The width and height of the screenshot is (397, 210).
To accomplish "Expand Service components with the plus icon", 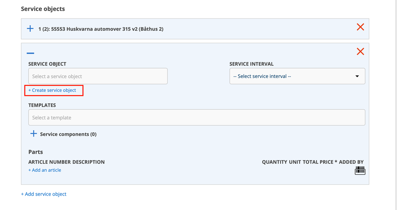I will click(x=34, y=134).
